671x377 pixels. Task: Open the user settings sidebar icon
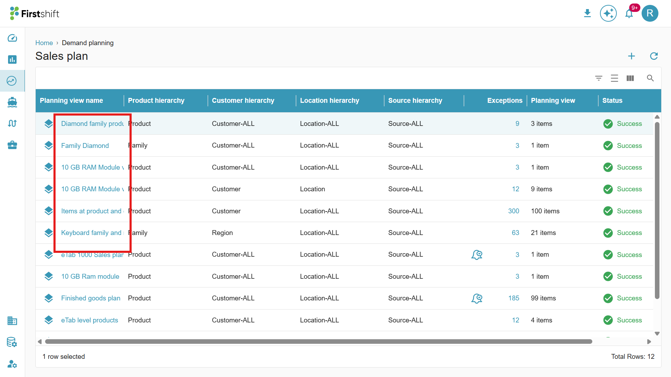[x=12, y=364]
